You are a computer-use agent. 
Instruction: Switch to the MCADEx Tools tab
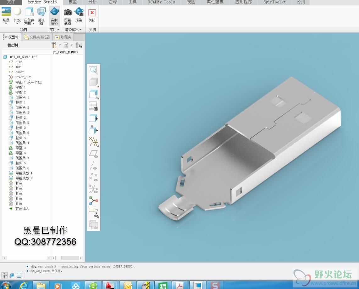tap(162, 2)
